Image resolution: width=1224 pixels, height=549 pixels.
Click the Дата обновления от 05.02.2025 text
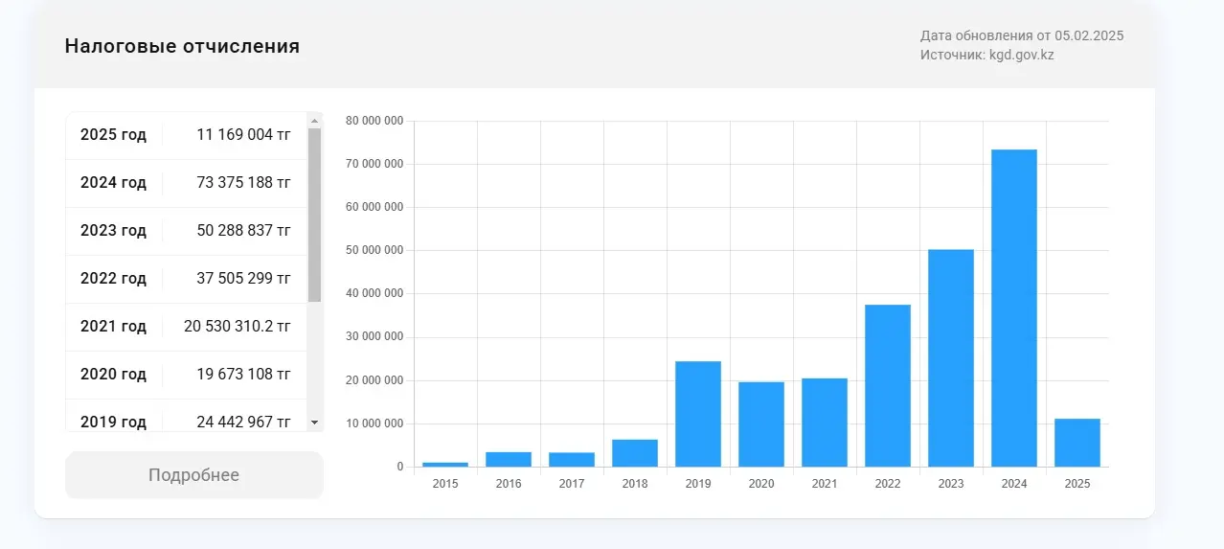point(1022,35)
